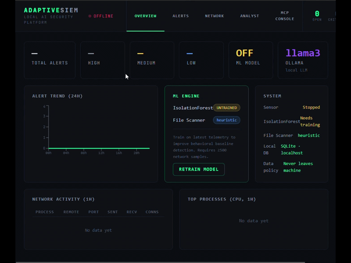Click the green alert trend timeline

coord(99,149)
